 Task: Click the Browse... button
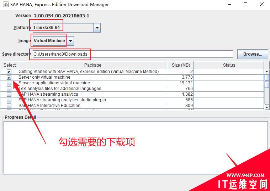click(x=253, y=54)
